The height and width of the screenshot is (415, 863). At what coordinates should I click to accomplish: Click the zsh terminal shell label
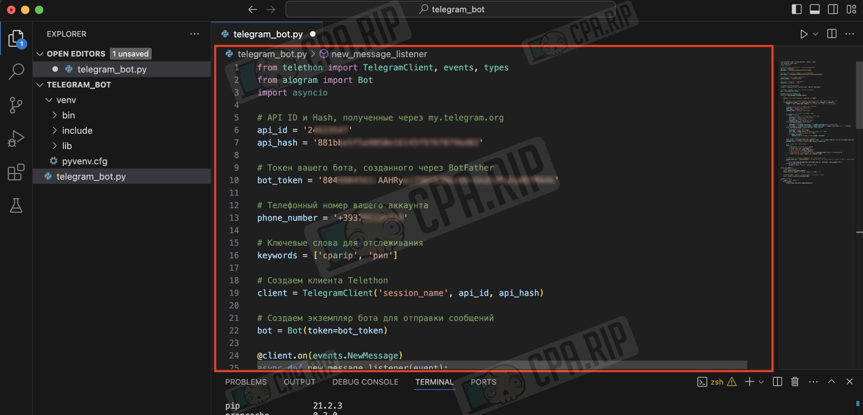pyautogui.click(x=717, y=382)
